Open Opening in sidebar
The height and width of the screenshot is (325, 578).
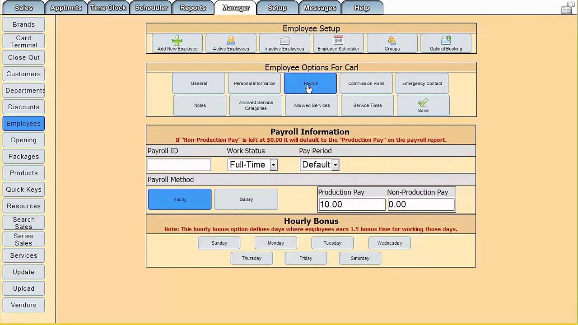click(23, 140)
